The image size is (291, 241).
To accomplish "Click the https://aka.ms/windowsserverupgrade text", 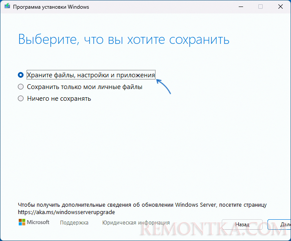I will [x=66, y=212].
